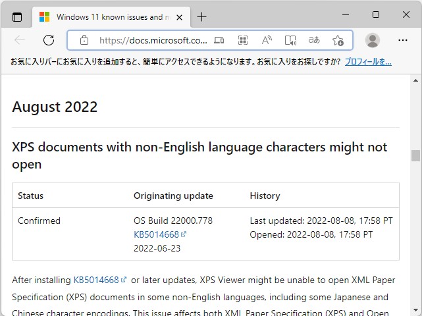Select the 'Originating update' column header

(173, 196)
